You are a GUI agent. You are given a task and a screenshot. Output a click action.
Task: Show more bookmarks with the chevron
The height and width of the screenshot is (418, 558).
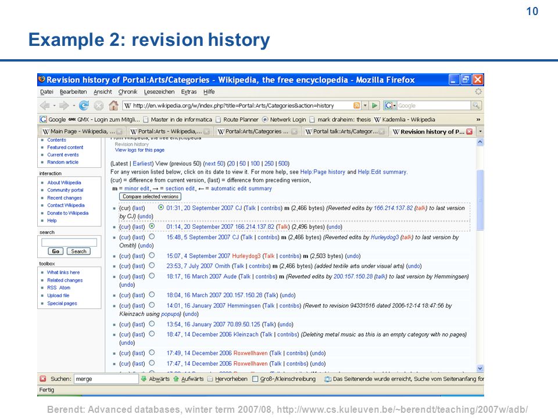click(x=478, y=120)
